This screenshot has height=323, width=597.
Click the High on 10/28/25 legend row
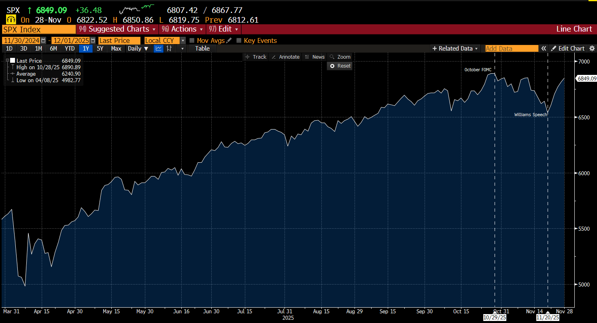[x=49, y=67]
